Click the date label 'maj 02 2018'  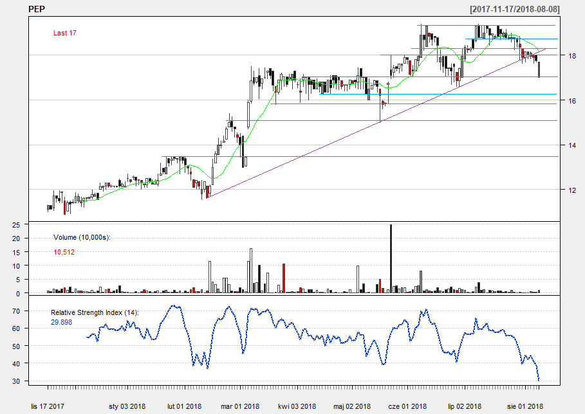pyautogui.click(x=352, y=406)
